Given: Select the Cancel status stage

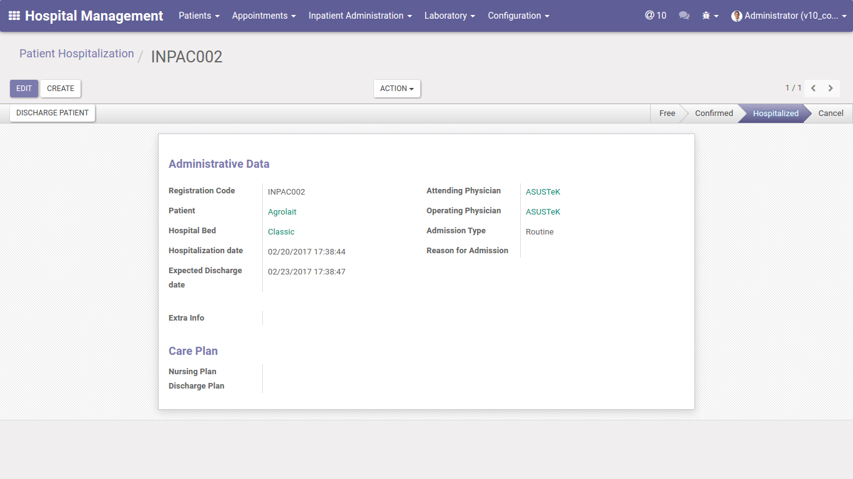Looking at the screenshot, I should click(x=831, y=114).
